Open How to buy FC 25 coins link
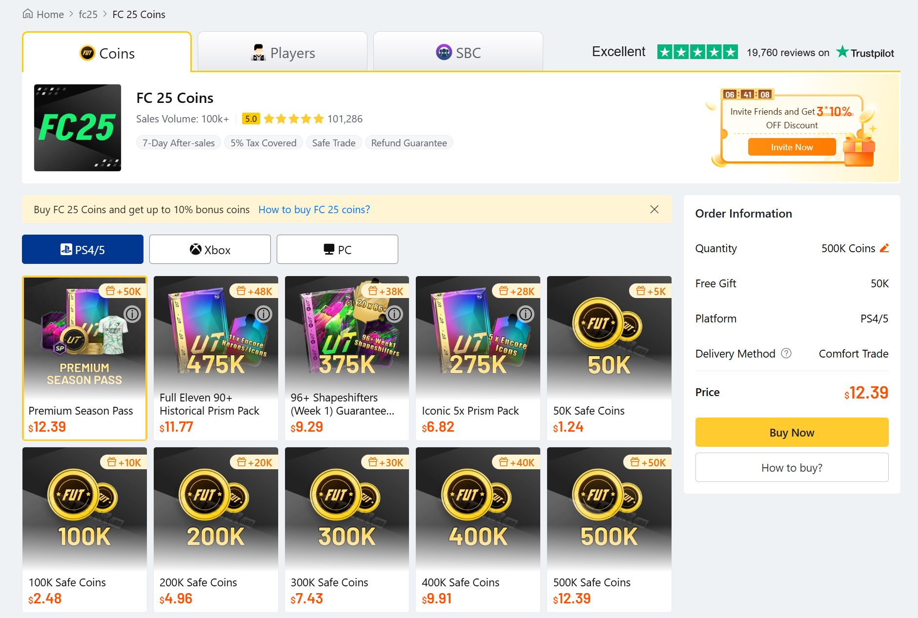This screenshot has width=918, height=618. (x=314, y=209)
